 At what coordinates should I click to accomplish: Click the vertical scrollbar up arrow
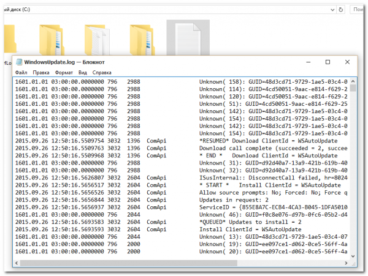(352, 80)
